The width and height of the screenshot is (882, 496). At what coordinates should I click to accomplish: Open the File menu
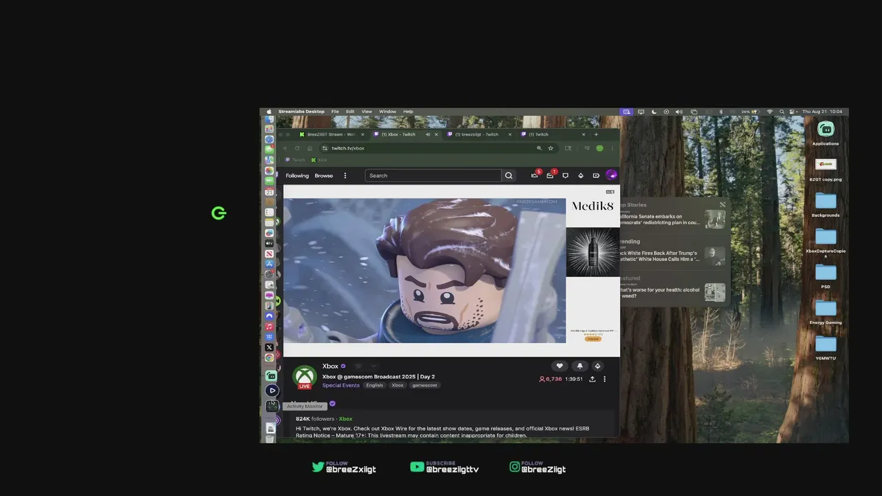[335, 112]
